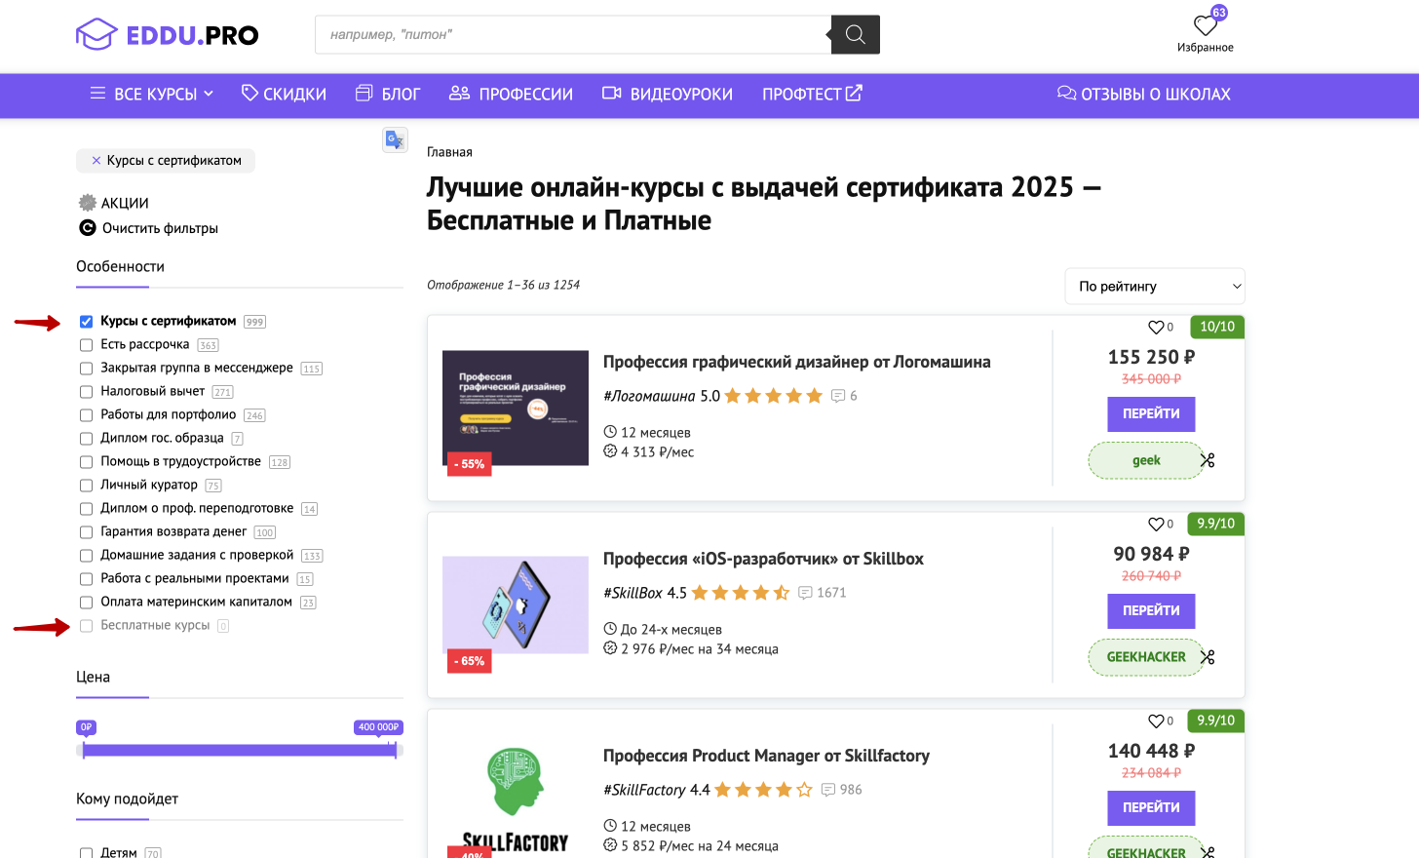
Task: Click the blog pages icon by БЛОГ
Action: (x=364, y=93)
